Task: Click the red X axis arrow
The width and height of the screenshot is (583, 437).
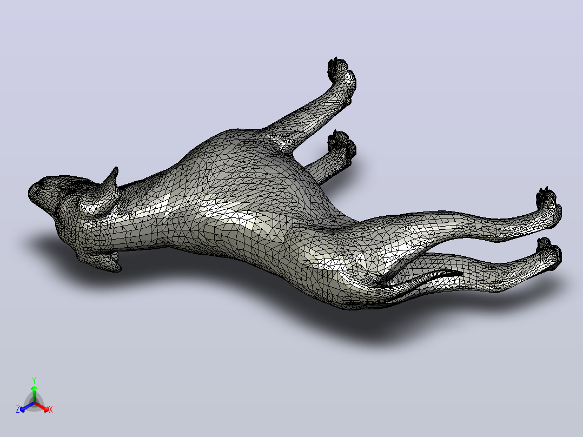Action: coord(43,407)
